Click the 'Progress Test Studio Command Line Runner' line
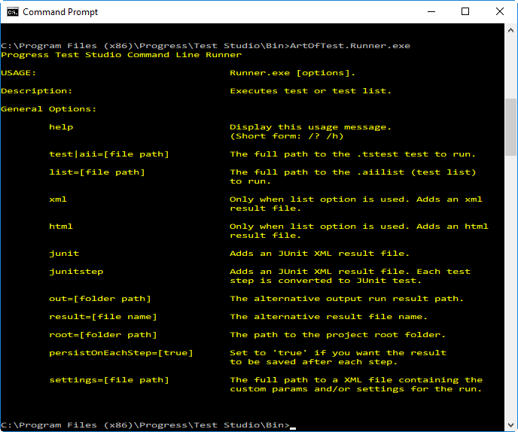 (121, 55)
